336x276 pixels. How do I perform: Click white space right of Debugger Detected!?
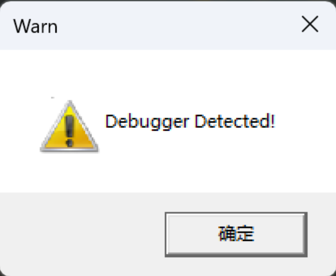coord(304,122)
